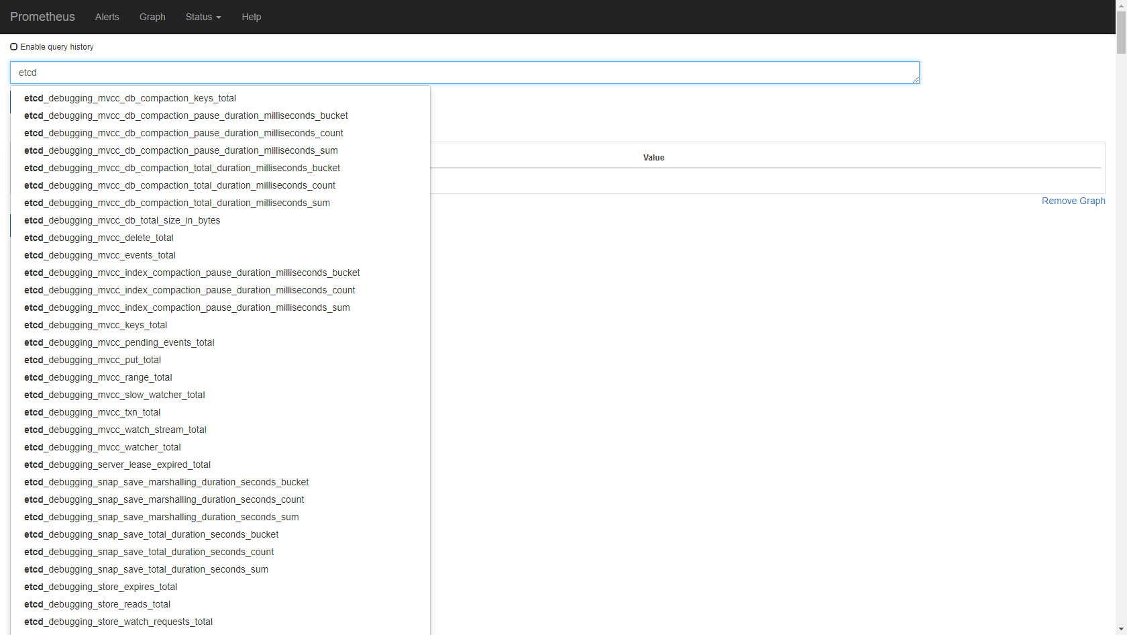
Task: Open the Help link in navbar
Action: (251, 17)
